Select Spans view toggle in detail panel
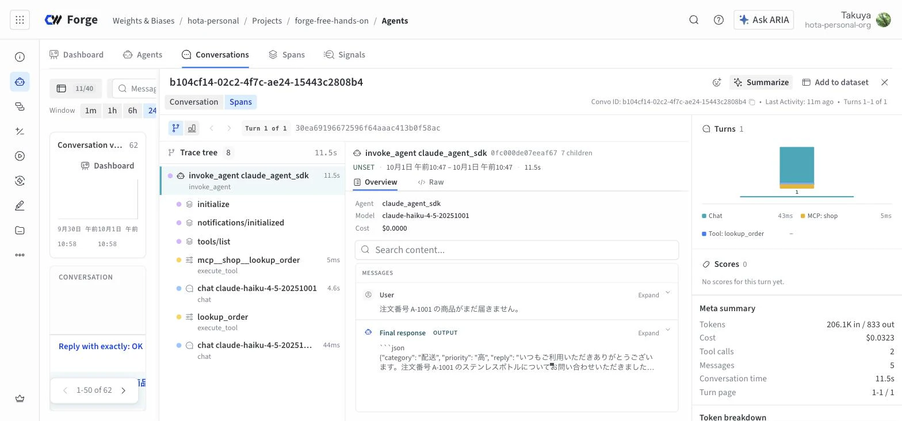Screen dimensions: 902x421 (240, 102)
